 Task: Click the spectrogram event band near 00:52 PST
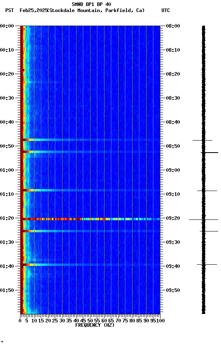pyautogui.click(x=90, y=152)
